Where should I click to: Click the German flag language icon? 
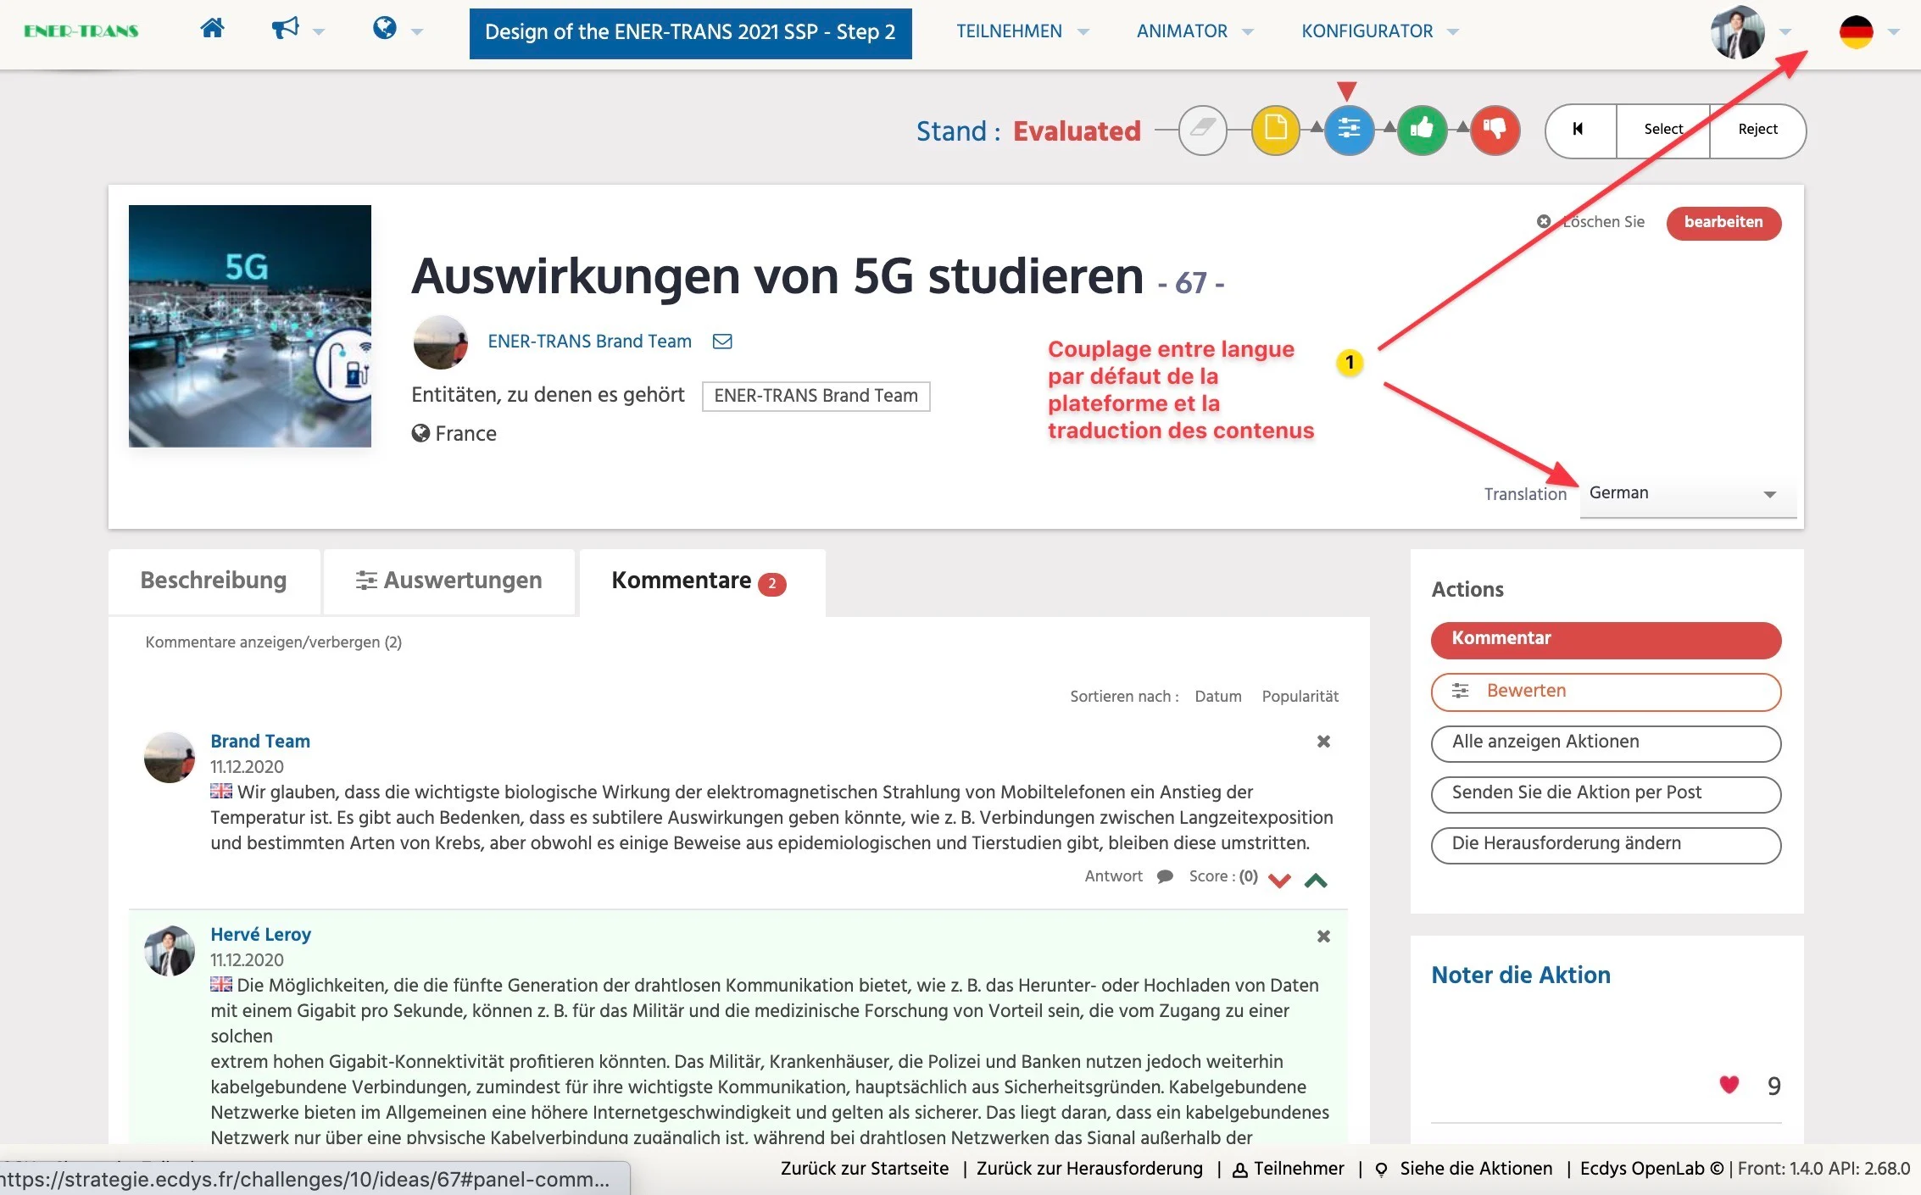click(1856, 32)
